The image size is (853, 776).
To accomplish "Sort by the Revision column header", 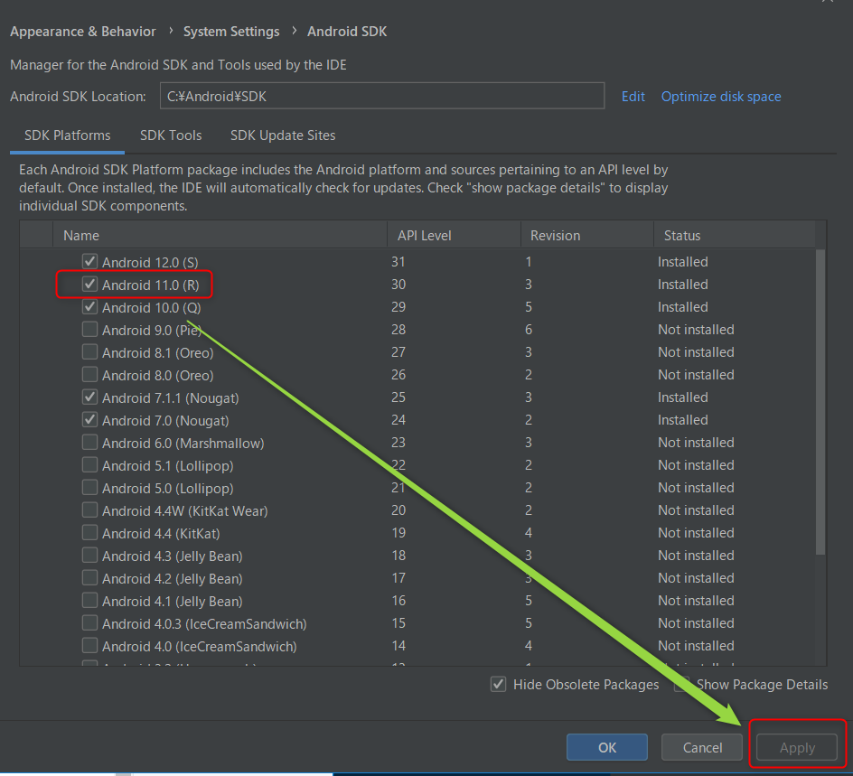I will (587, 236).
